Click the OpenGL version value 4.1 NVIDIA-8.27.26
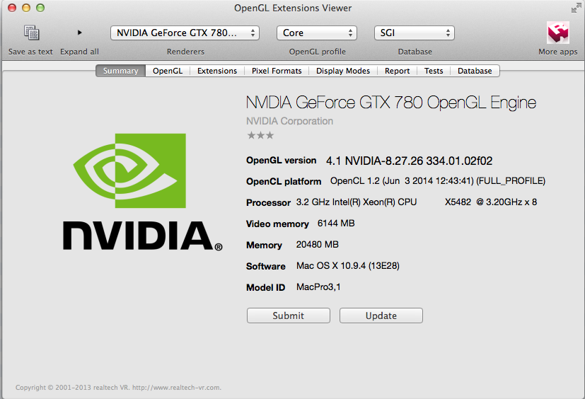Screen dimensions: 585x399 410,161
